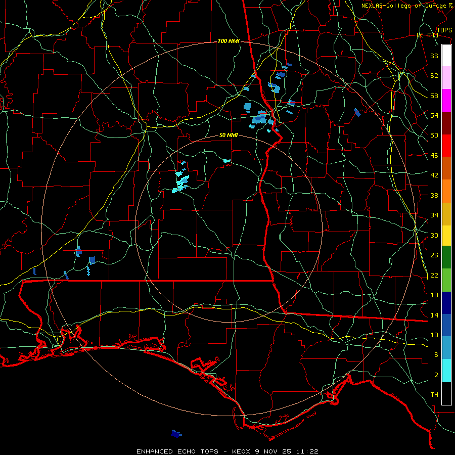The height and width of the screenshot is (455, 455).
Task: Select the yellow legend swatch
Action: point(446,235)
